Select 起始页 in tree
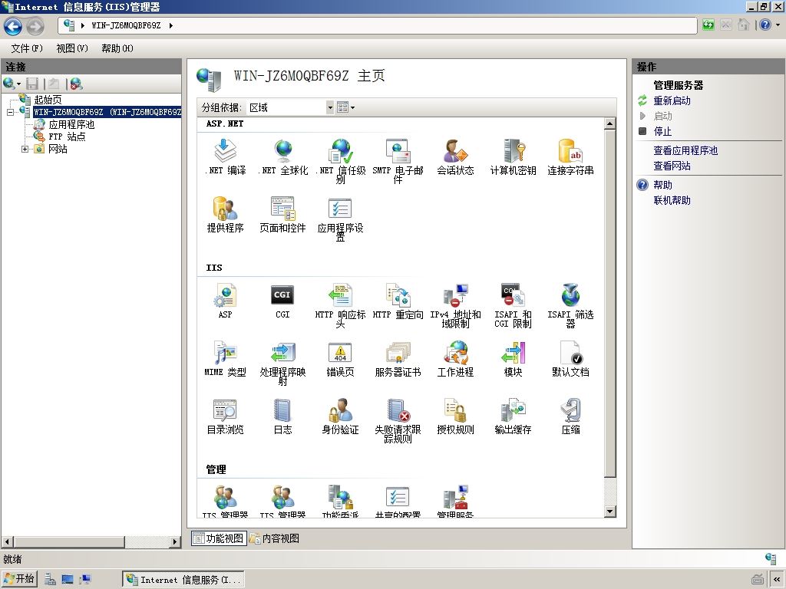This screenshot has width=786, height=589. click(48, 100)
